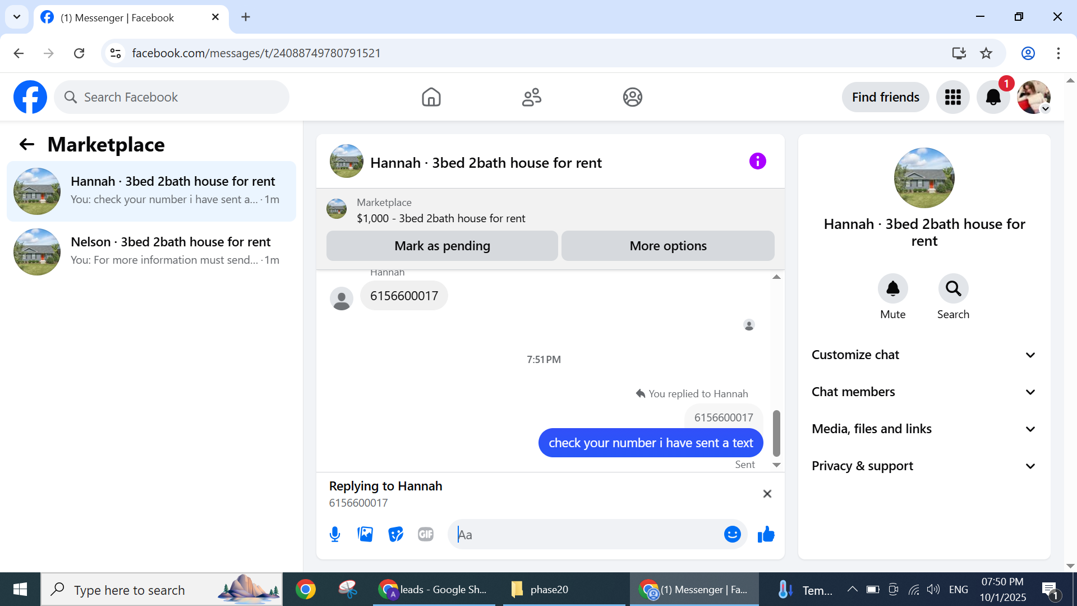Expand Chat members section
This screenshot has height=606, width=1077.
tap(924, 392)
